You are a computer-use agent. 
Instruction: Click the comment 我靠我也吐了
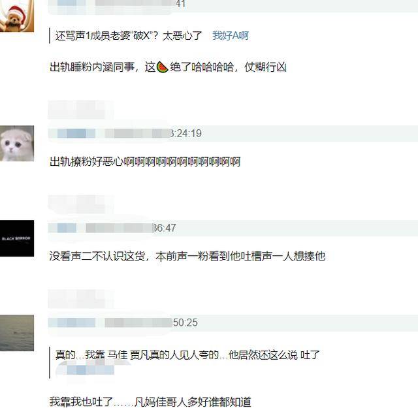[x=150, y=402]
